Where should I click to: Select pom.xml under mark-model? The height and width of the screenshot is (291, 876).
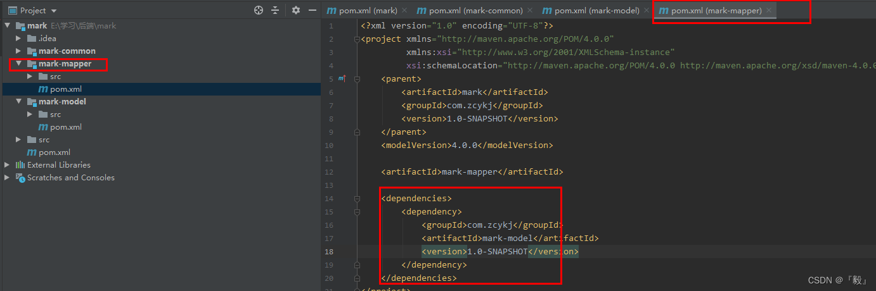(65, 127)
